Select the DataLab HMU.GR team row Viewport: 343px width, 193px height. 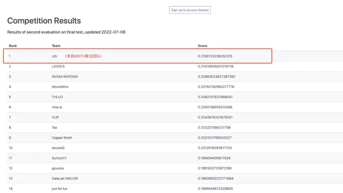(65, 178)
